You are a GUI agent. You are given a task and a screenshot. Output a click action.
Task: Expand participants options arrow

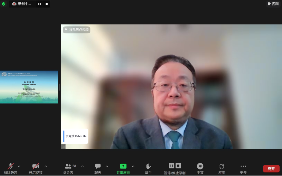(83, 166)
